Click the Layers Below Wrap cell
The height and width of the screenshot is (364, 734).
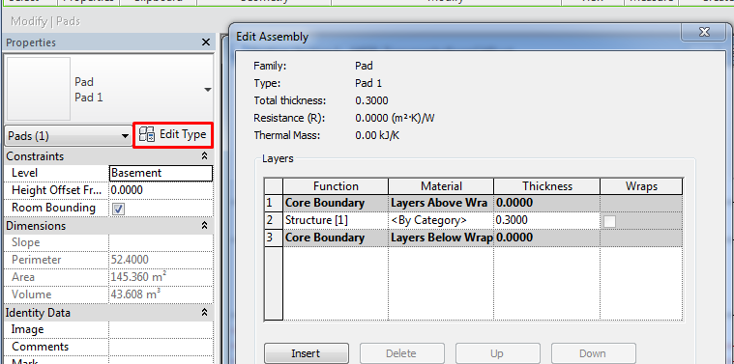(441, 238)
